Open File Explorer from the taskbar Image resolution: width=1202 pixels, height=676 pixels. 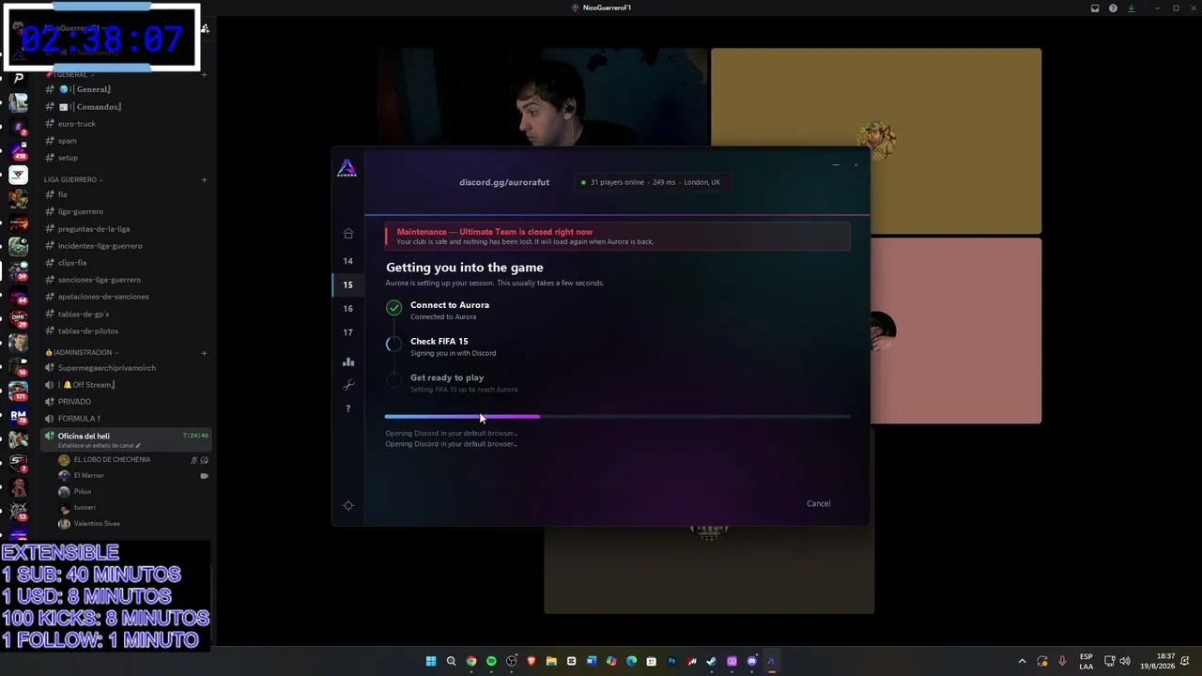pos(551,661)
